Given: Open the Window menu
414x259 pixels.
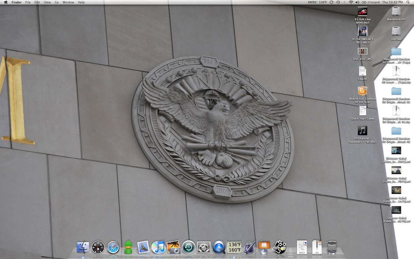Looking at the screenshot, I should [x=68, y=2].
